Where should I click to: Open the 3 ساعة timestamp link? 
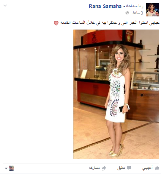tap(138, 13)
